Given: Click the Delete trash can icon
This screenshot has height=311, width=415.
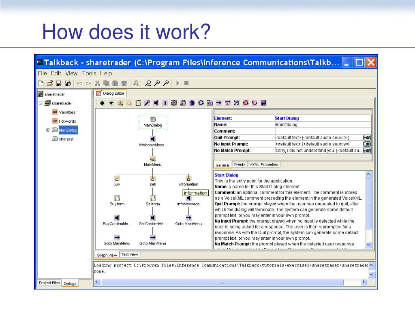Looking at the screenshot, I should click(124, 83).
